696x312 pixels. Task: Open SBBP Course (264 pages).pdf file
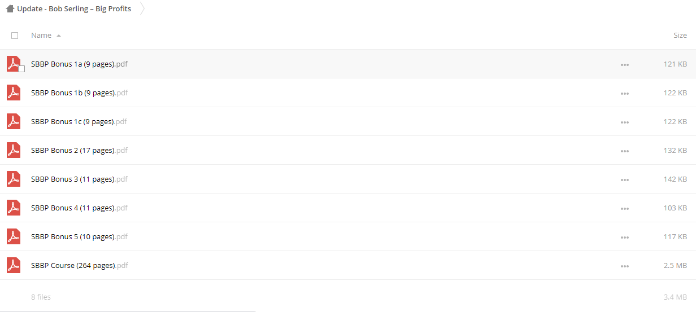pos(80,265)
